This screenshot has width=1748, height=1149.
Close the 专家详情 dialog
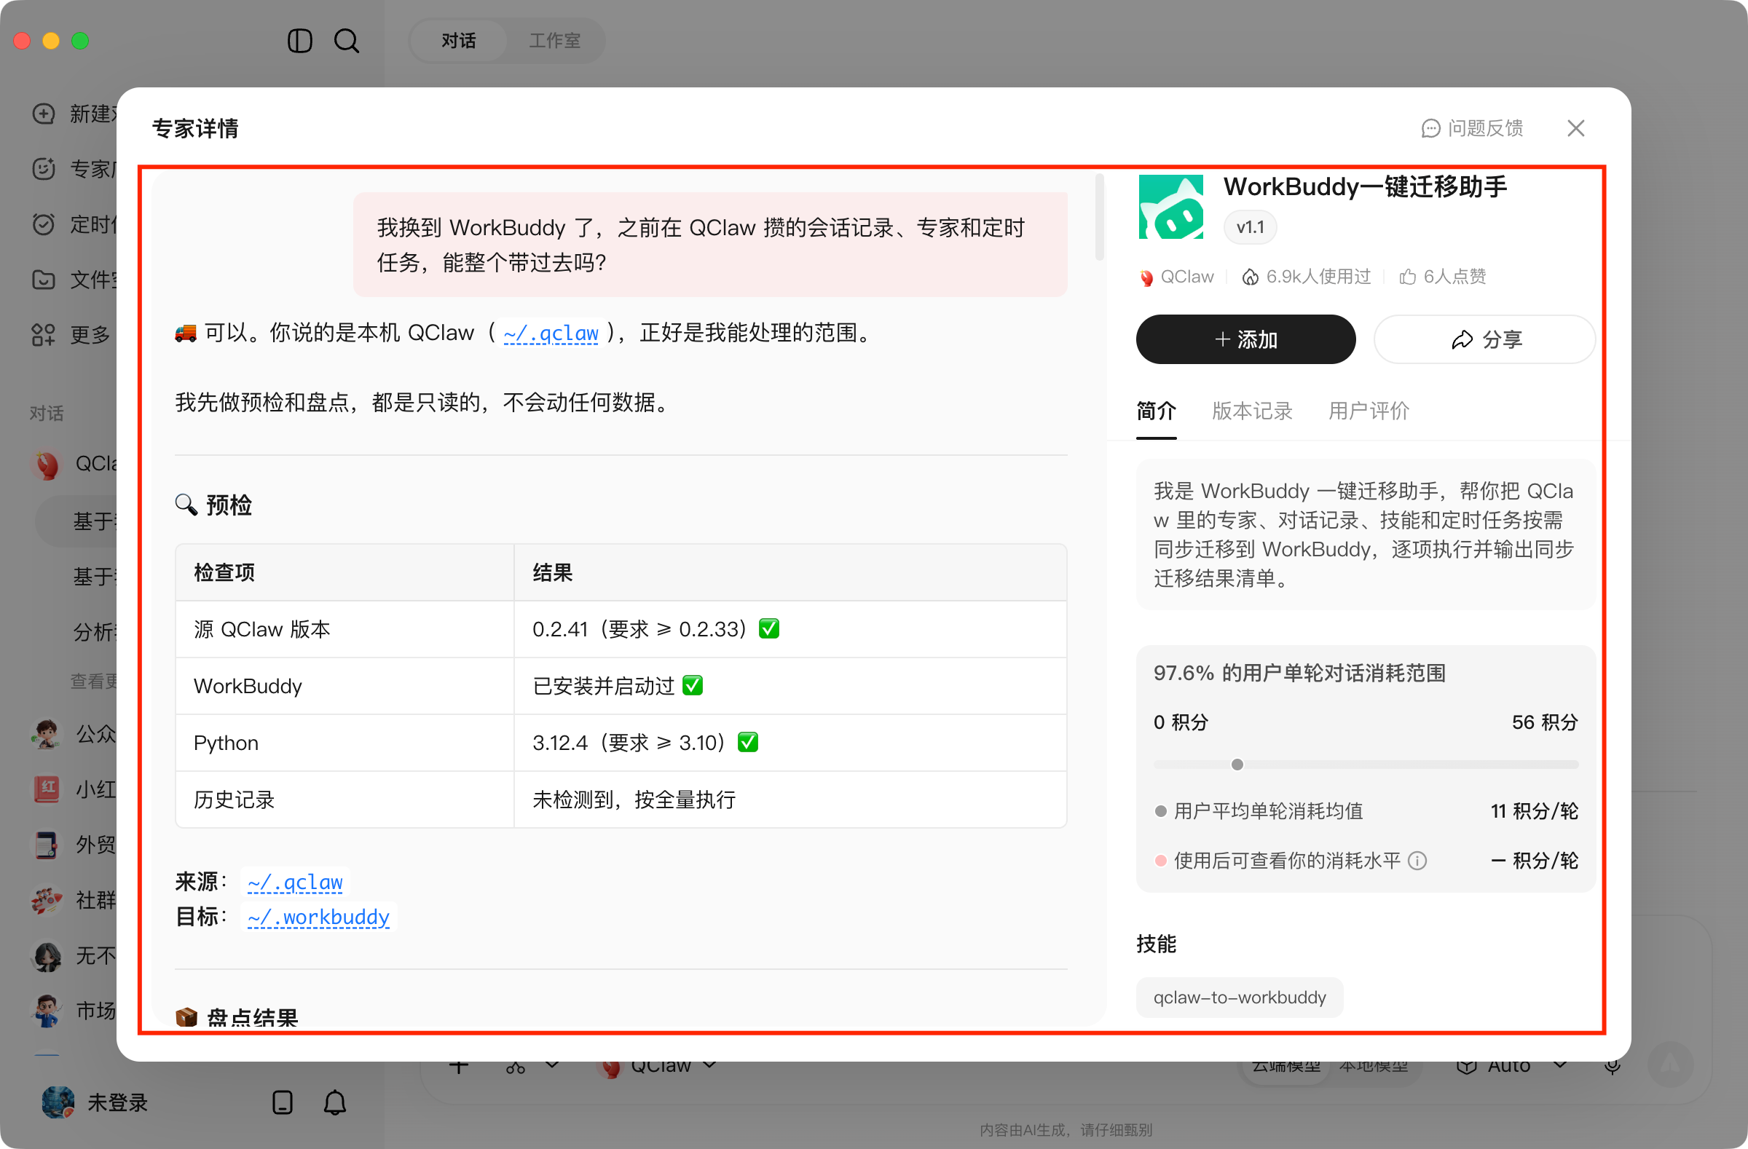click(1575, 128)
